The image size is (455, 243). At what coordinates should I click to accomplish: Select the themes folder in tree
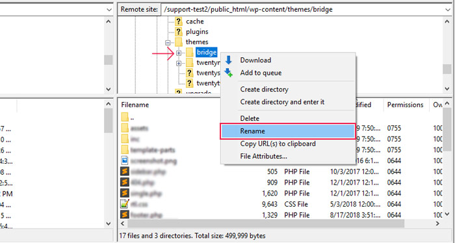tap(197, 42)
